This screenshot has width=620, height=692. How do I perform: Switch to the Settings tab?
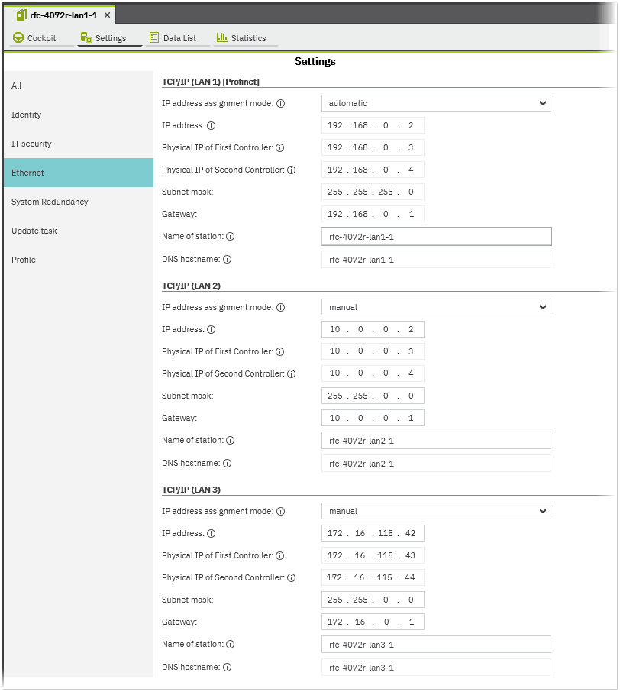coord(110,38)
